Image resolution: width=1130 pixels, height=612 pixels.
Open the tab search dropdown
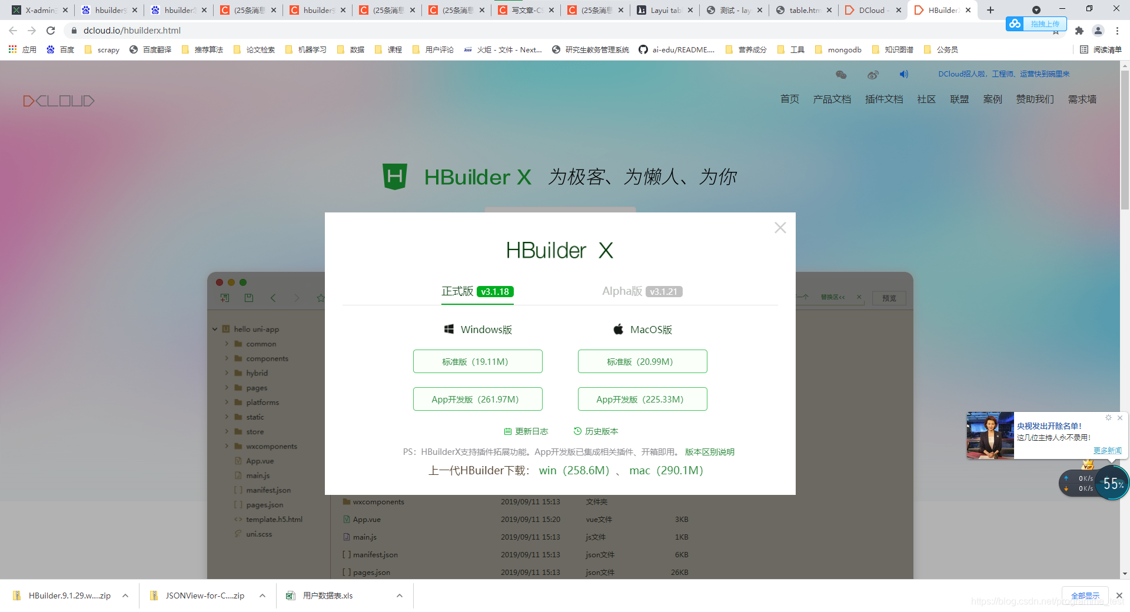tap(1036, 10)
